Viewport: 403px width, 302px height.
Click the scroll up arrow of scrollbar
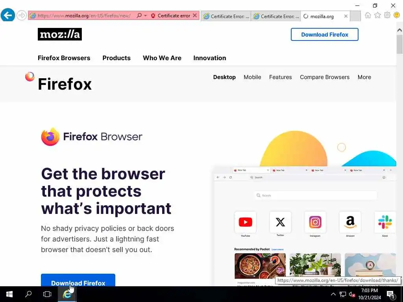click(x=399, y=30)
